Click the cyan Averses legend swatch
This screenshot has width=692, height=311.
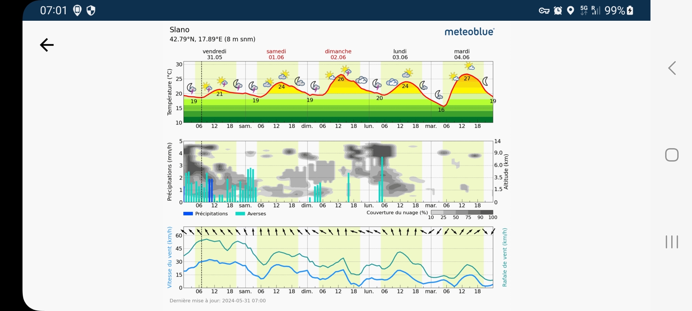point(240,214)
